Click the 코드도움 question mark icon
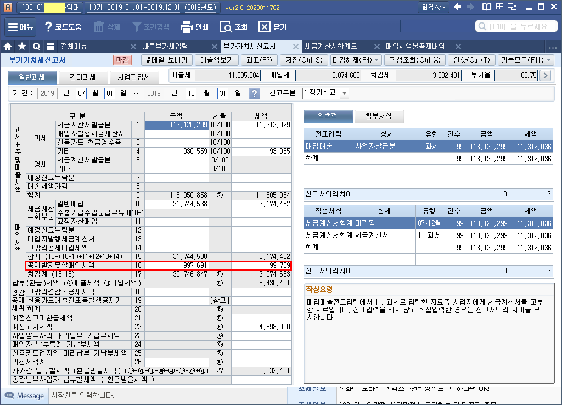Image resolution: width=562 pixels, height=405 pixels. 48,27
